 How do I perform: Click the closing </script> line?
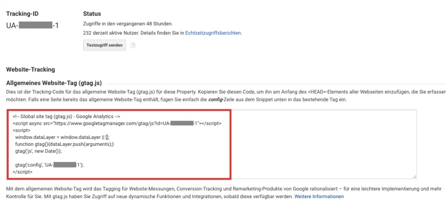(x=23, y=172)
